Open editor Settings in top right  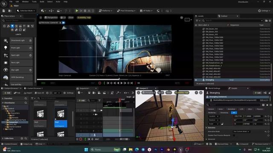pos(264,11)
